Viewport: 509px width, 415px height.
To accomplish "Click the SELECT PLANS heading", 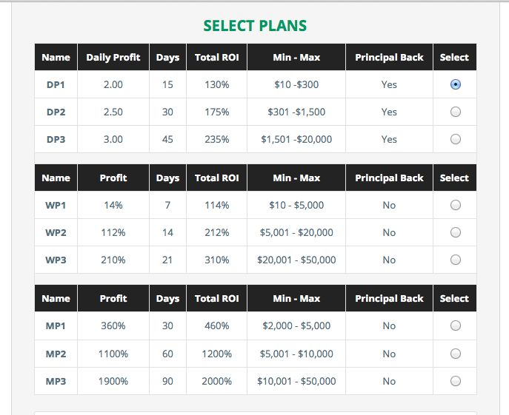I will pyautogui.click(x=255, y=26).
